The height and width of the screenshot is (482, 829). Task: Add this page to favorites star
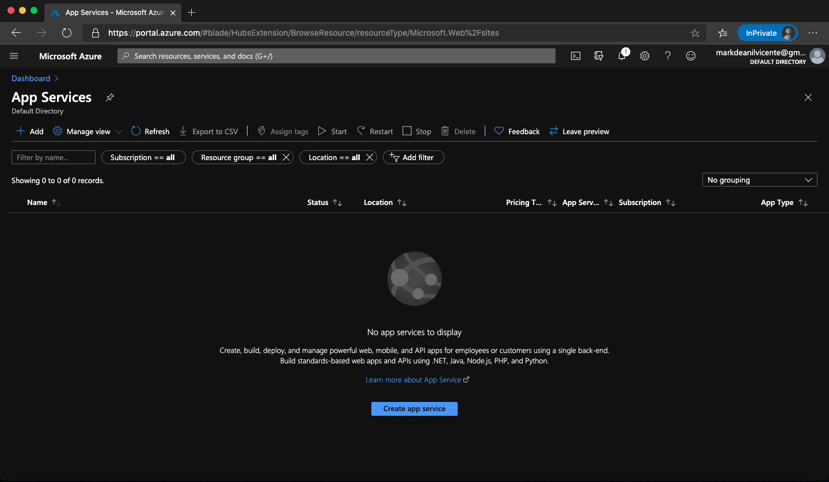point(695,33)
